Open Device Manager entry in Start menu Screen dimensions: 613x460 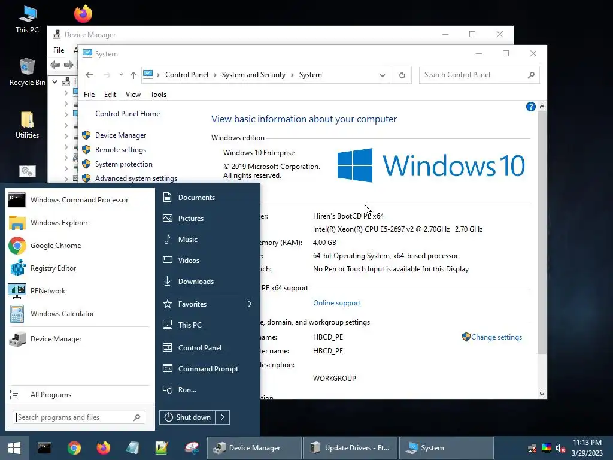[80, 339]
